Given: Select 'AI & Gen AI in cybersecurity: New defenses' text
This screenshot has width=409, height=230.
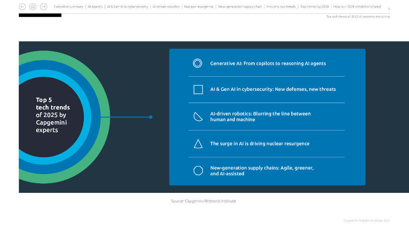Looking at the screenshot, I should [x=273, y=89].
